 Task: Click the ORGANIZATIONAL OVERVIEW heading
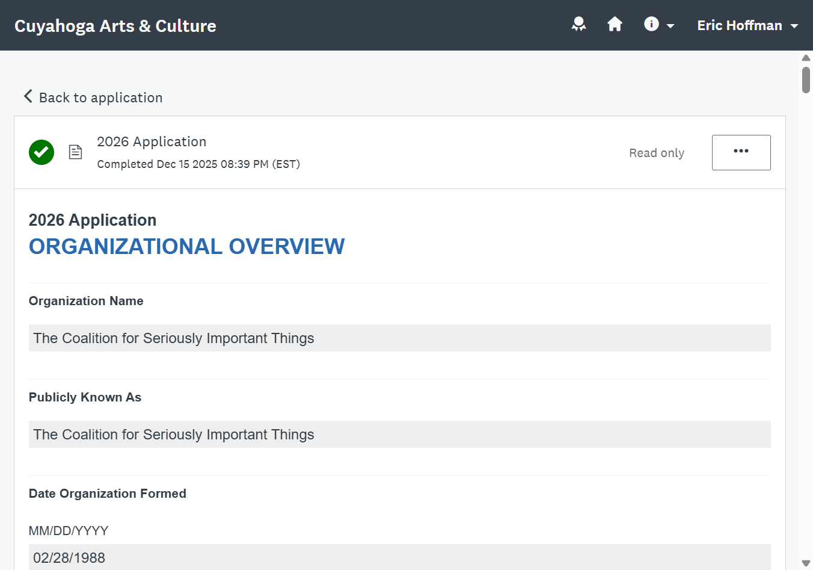[187, 246]
